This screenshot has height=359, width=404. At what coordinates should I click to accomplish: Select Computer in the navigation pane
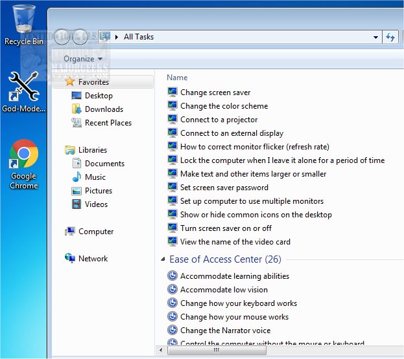point(95,232)
